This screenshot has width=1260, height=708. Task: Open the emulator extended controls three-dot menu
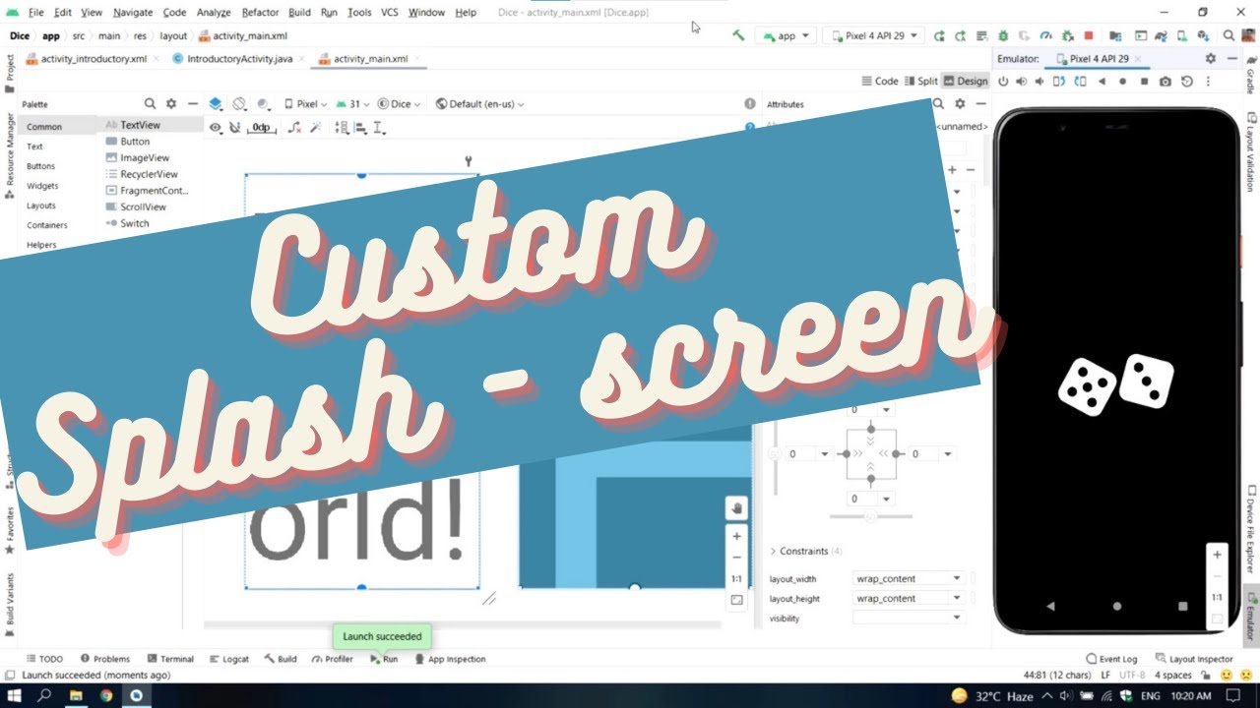[1208, 82]
